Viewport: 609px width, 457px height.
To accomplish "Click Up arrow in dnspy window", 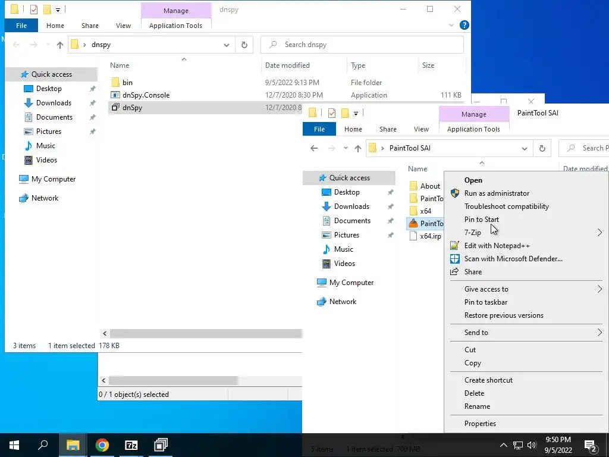I will click(x=60, y=45).
